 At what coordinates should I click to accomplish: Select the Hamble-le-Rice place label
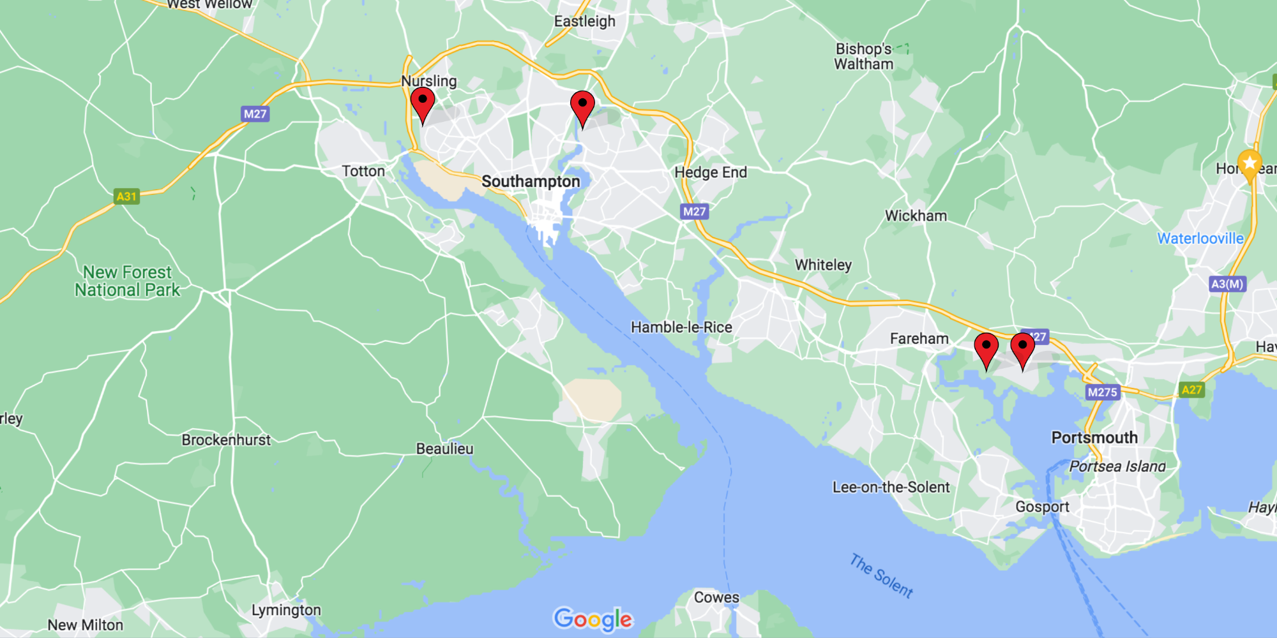tap(681, 327)
